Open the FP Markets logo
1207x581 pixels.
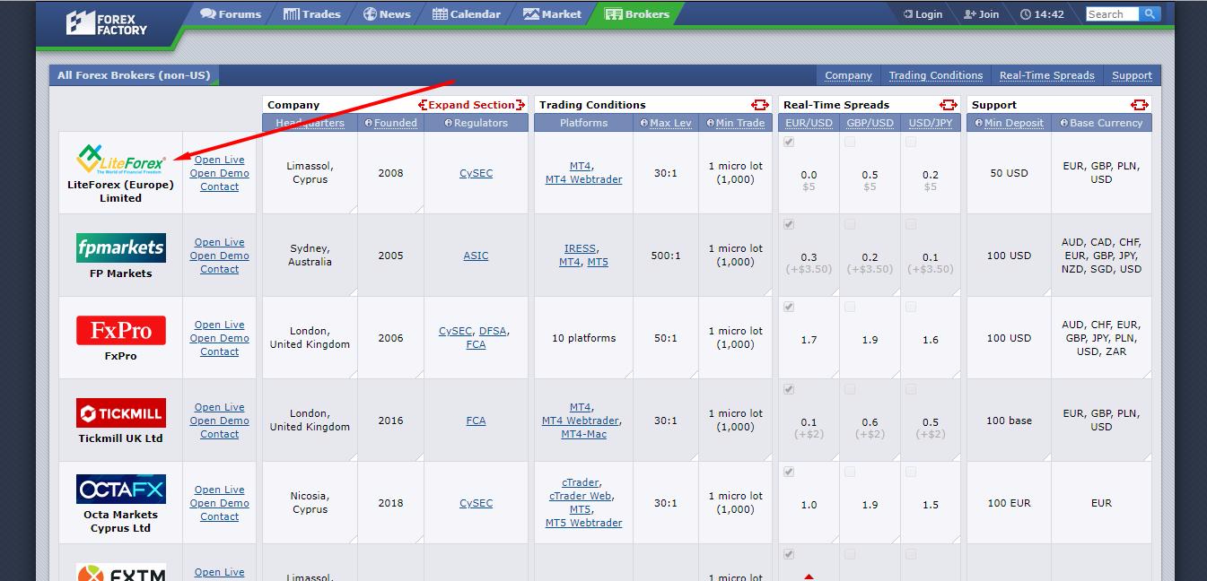point(120,247)
